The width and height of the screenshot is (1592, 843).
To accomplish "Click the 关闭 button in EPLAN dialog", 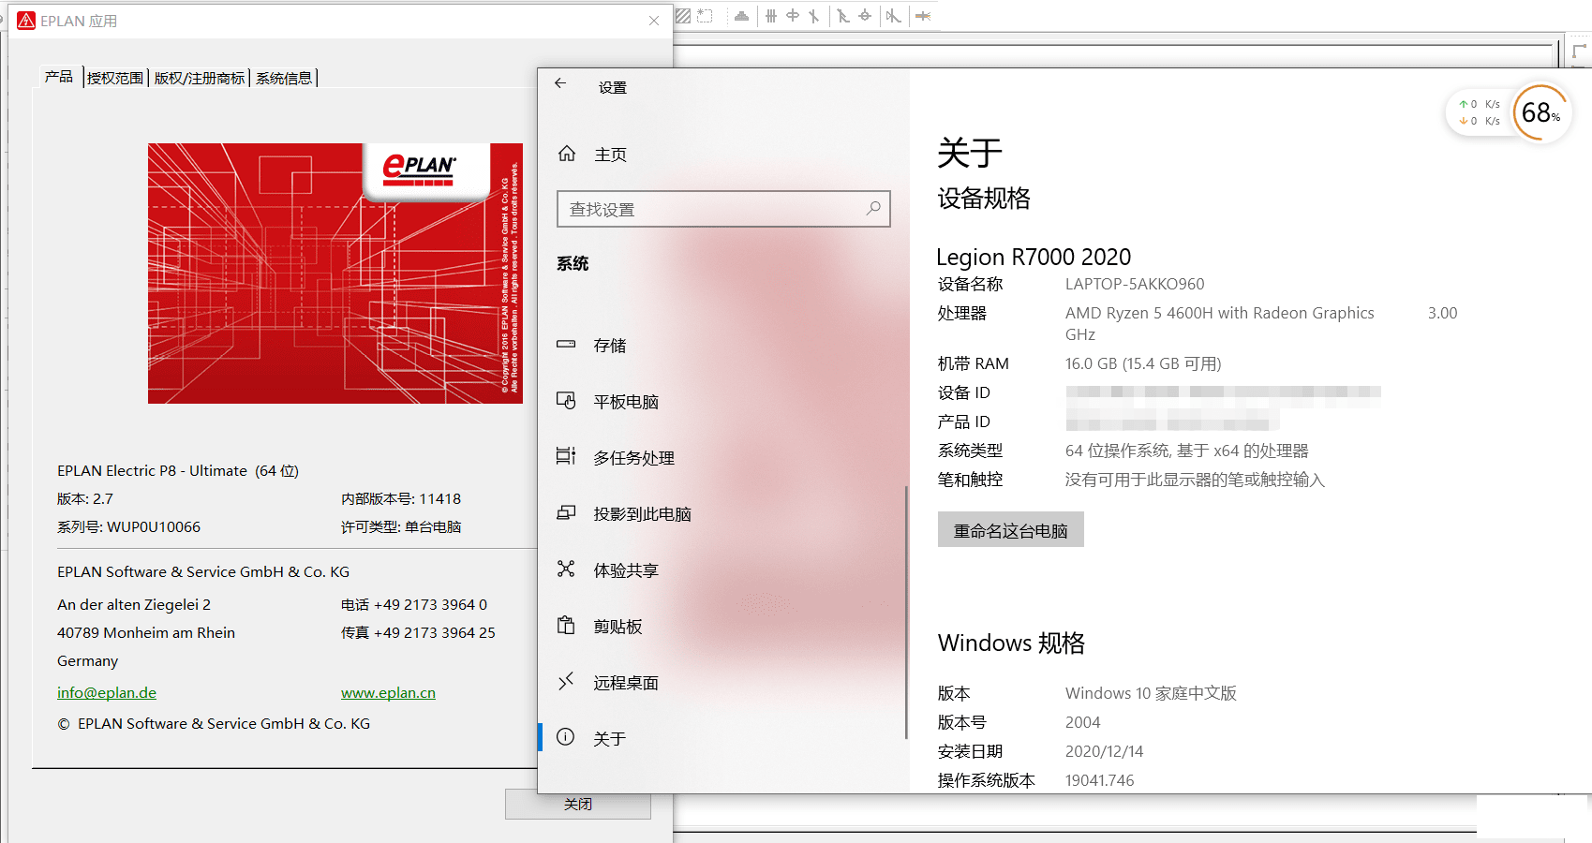I will pyautogui.click(x=578, y=805).
